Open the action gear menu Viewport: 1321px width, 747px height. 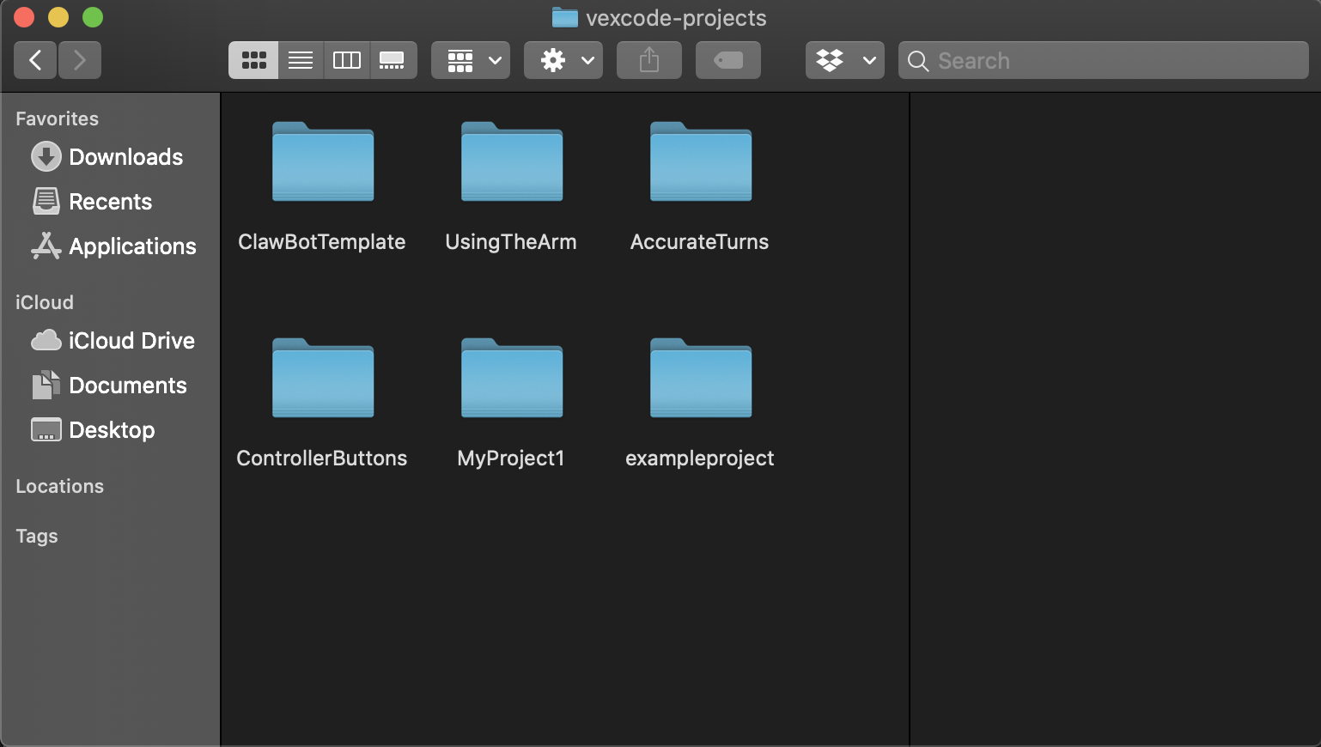[x=563, y=60]
